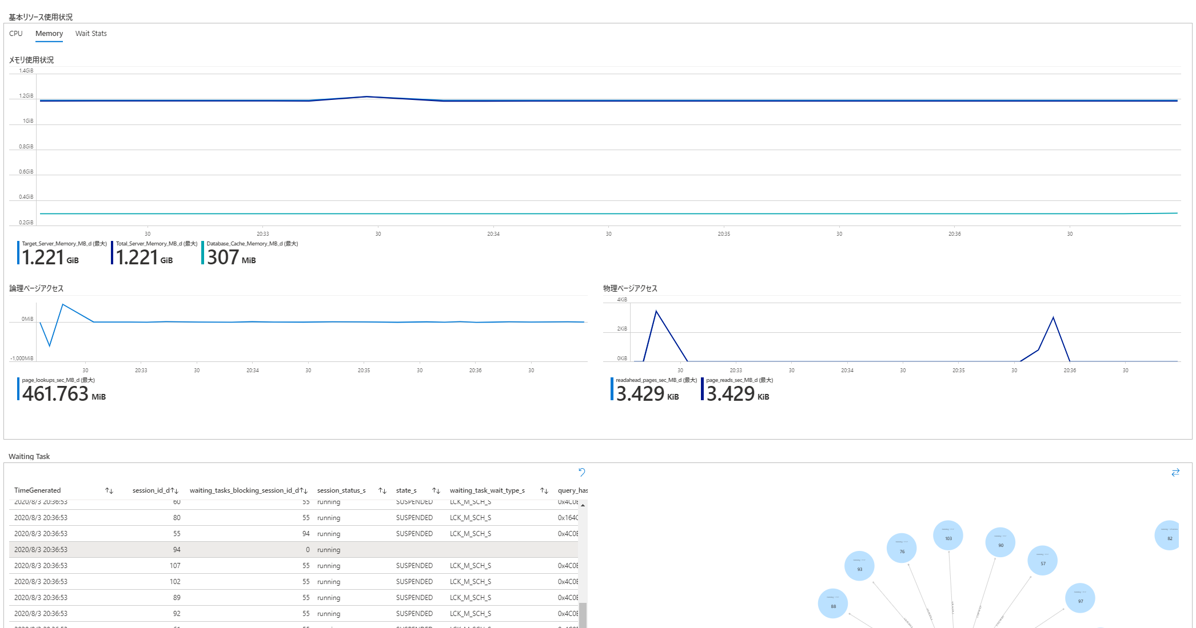This screenshot has height=628, width=1196.
Task: Switch to the CPU tab
Action: tap(16, 34)
